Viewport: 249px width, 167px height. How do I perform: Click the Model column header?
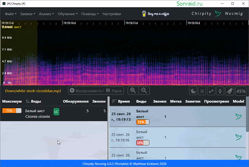coord(238,101)
